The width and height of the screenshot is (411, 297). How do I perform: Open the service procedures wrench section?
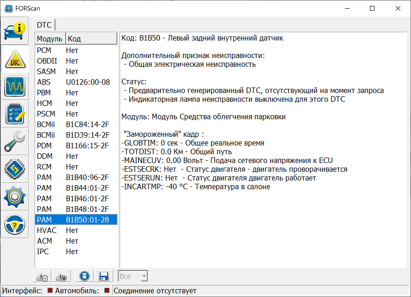coord(15,141)
